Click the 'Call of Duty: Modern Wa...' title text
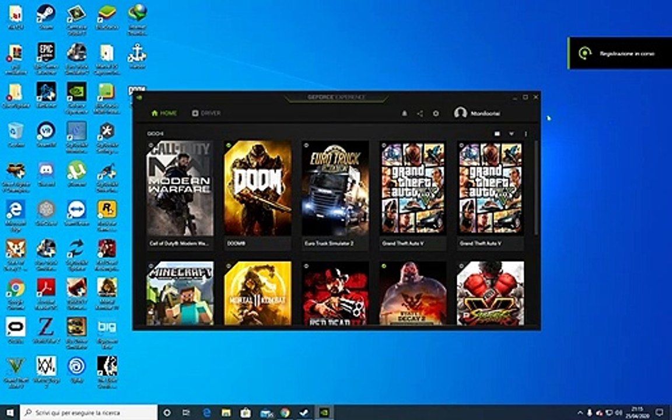The image size is (672, 420). click(x=178, y=243)
